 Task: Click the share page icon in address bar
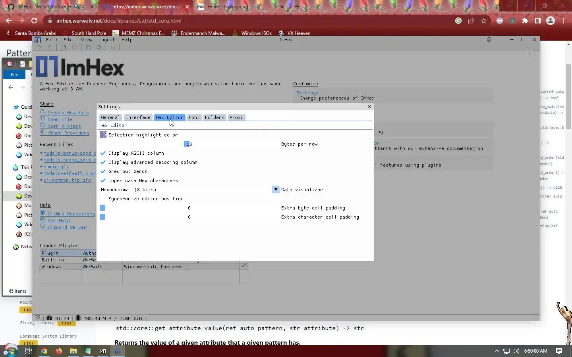point(471,21)
